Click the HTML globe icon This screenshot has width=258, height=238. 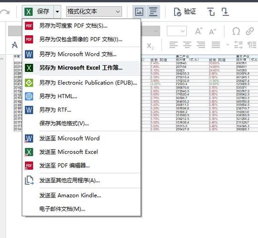[x=29, y=96]
